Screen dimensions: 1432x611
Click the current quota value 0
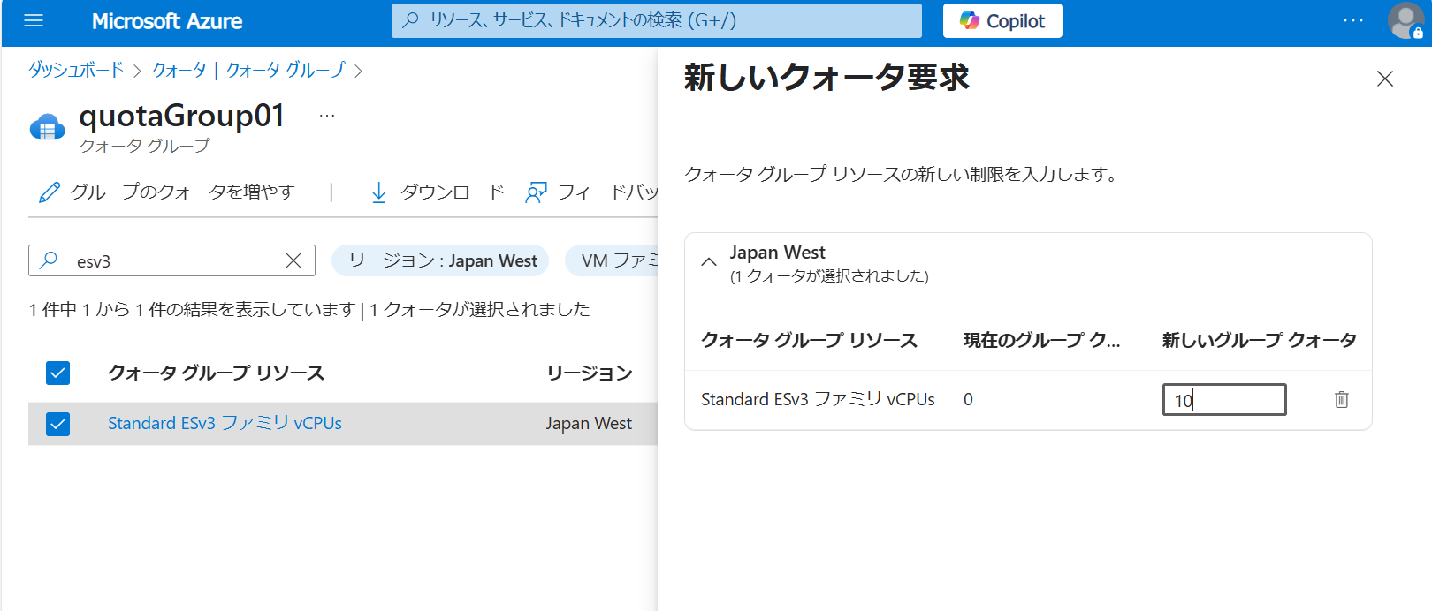pos(968,399)
